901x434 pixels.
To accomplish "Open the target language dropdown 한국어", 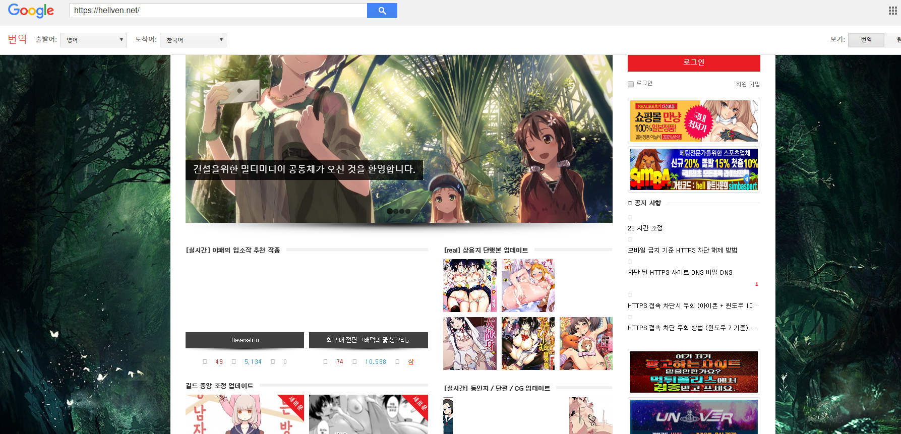I will 193,40.
